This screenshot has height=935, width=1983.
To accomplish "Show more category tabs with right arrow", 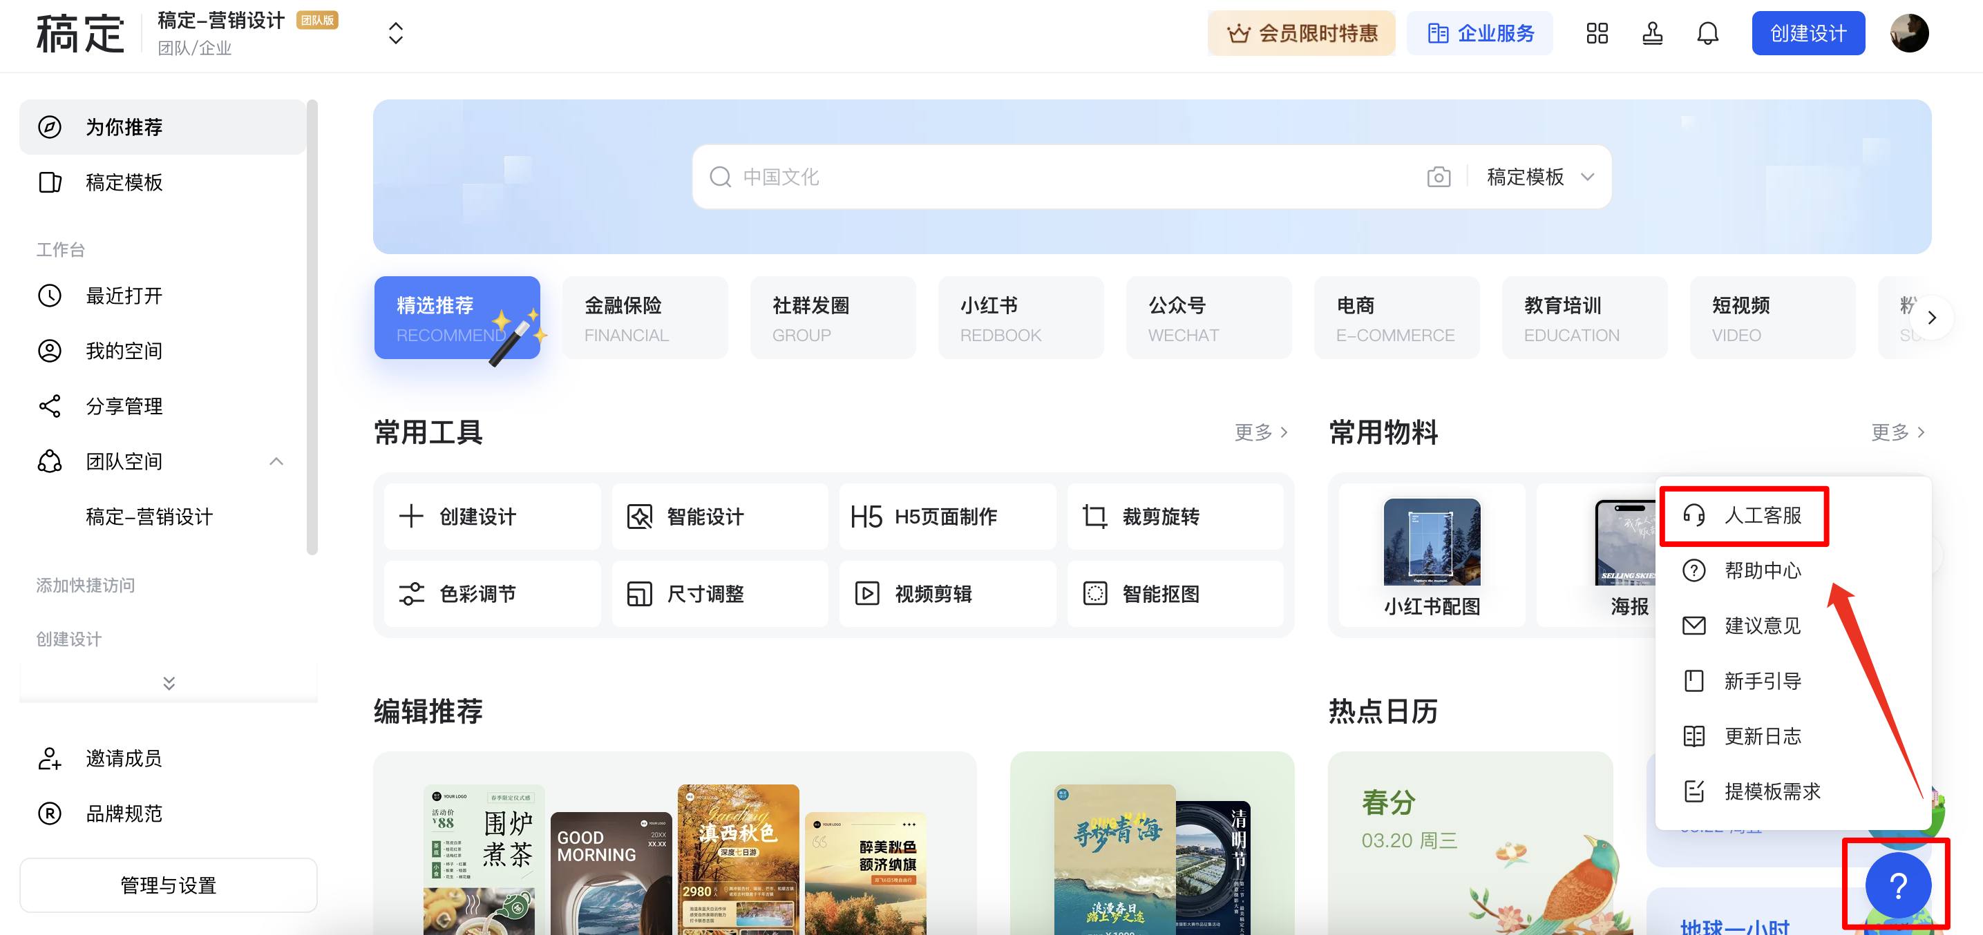I will click(1930, 317).
